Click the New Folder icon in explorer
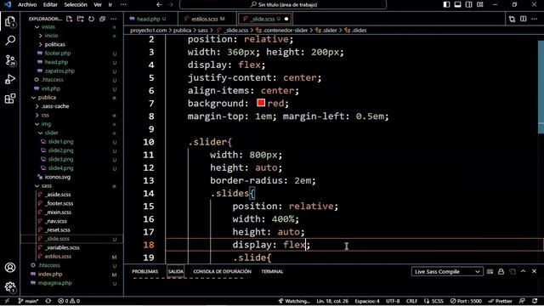Viewport: 544px width, 306px height. click(81, 19)
